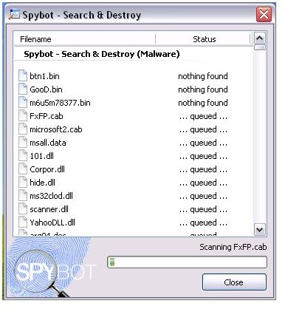285x309 pixels.
Task: Click the file icon beside hide.dll
Action: coord(23,183)
